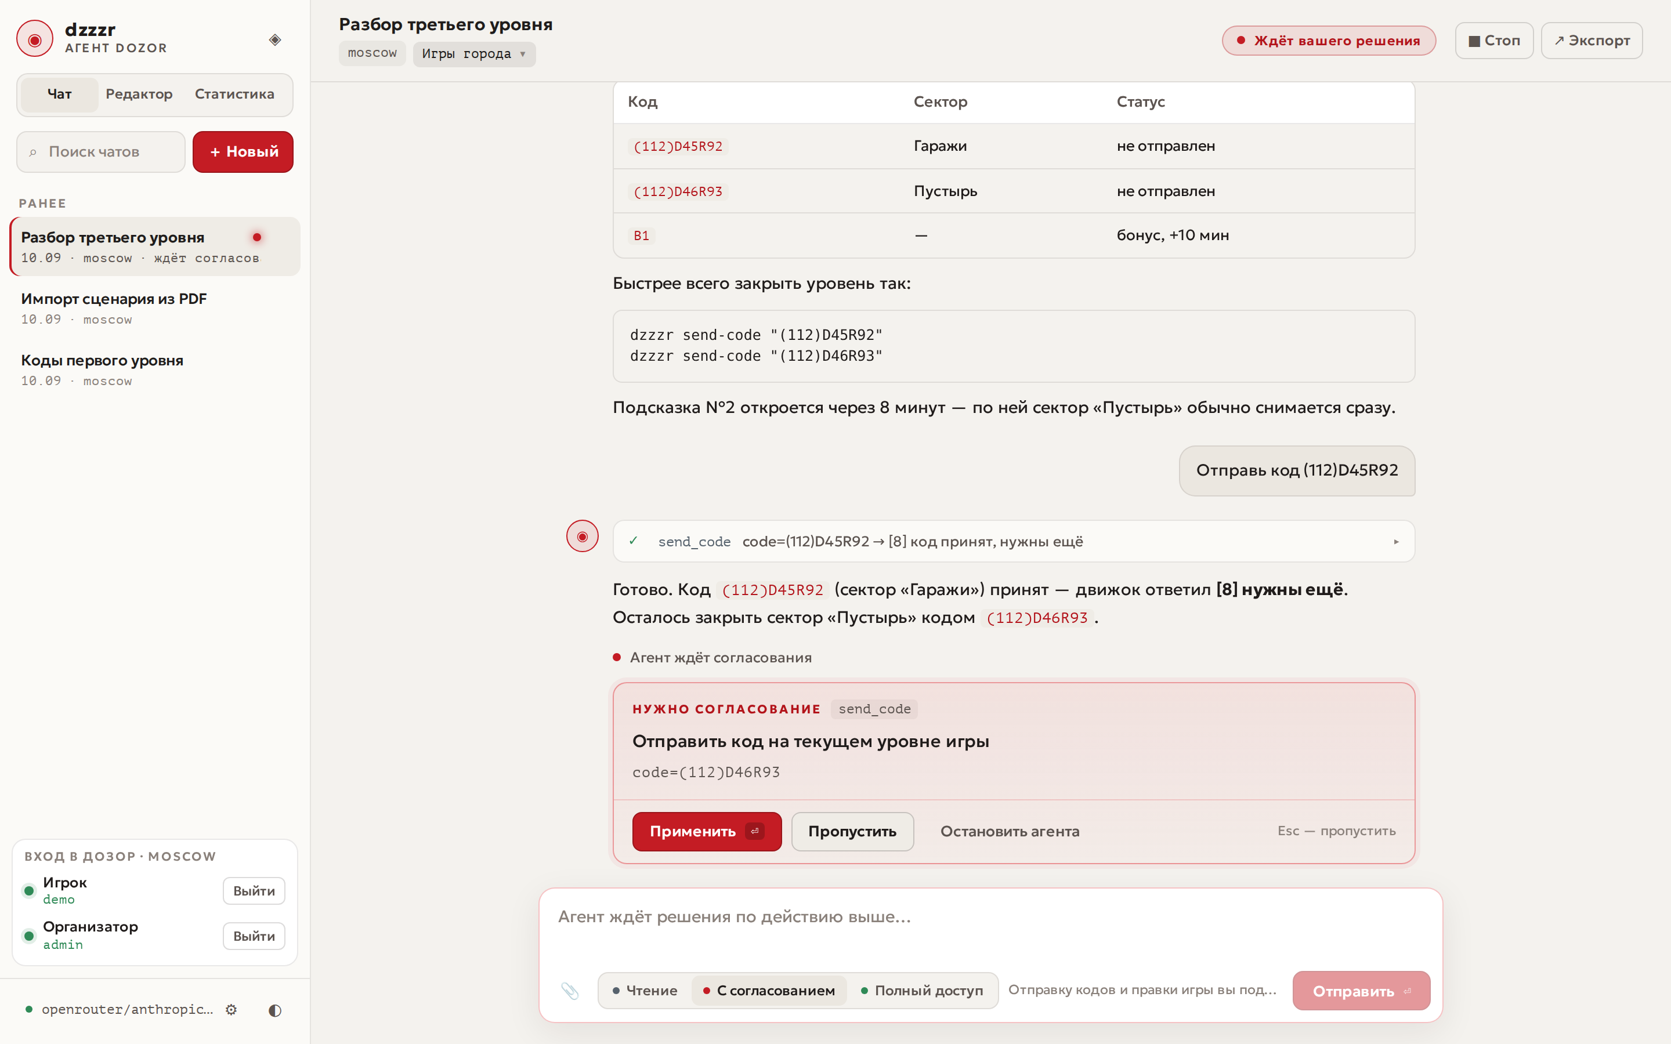This screenshot has width=1671, height=1044.
Task: Click the Отправить send button
Action: point(1361,990)
